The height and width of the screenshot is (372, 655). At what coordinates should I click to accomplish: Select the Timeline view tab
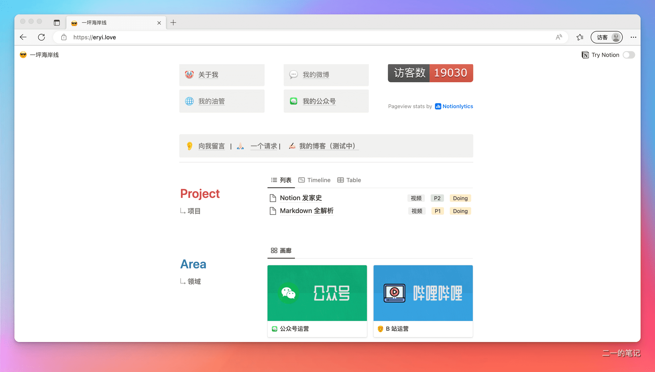315,180
